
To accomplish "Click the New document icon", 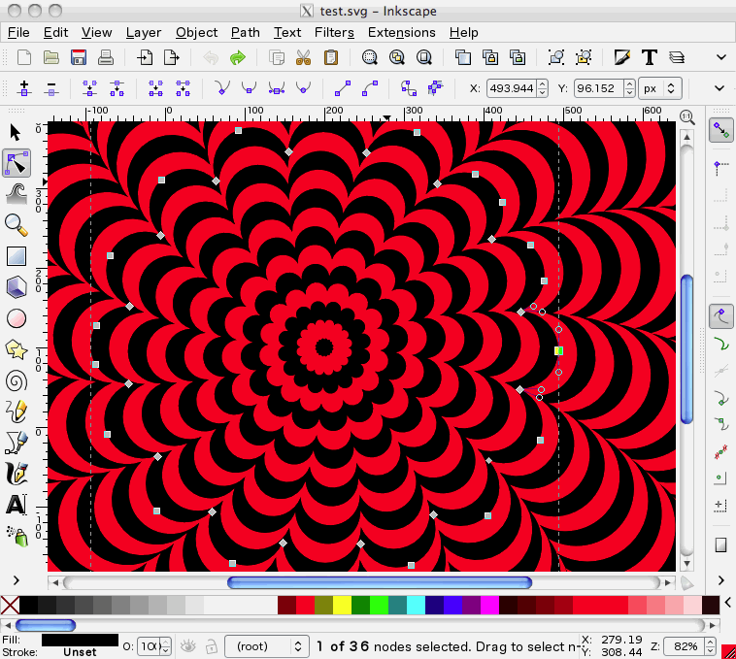I will [x=24, y=57].
